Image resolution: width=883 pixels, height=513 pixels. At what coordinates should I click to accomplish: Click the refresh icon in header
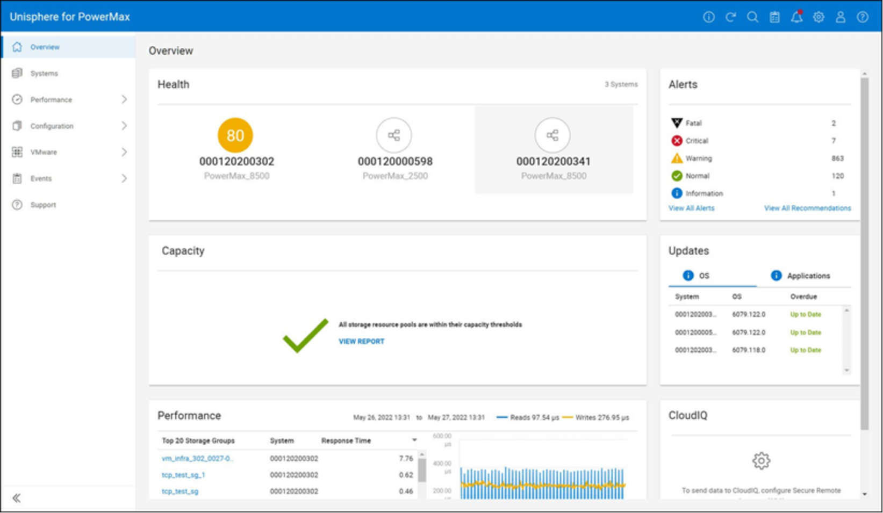(730, 17)
